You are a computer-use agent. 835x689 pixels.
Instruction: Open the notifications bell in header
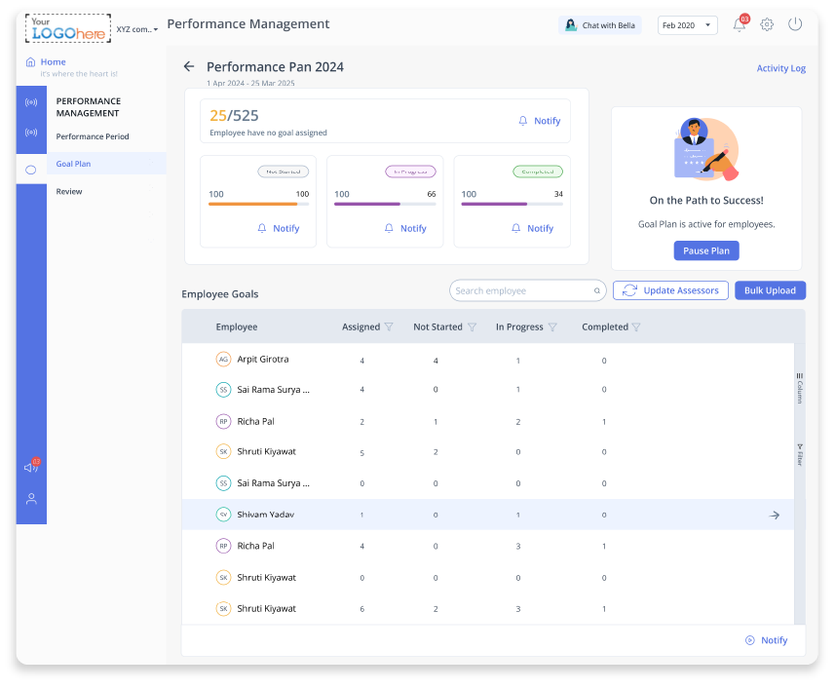click(739, 25)
